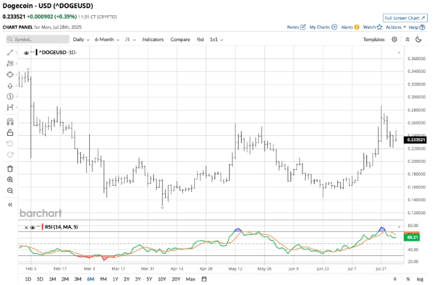This screenshot has height=285, width=443.
Task: Open chart settings gear
Action: coord(394,40)
